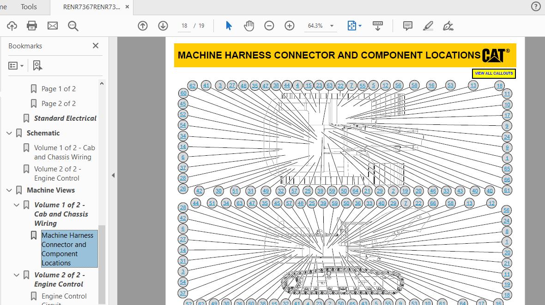Screen dimensions: 545x305
Task: Click callout 17 on the upper diagram's right side
Action: [507, 115]
